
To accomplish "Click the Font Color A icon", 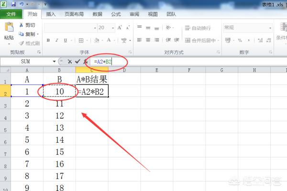I will point(109,40).
